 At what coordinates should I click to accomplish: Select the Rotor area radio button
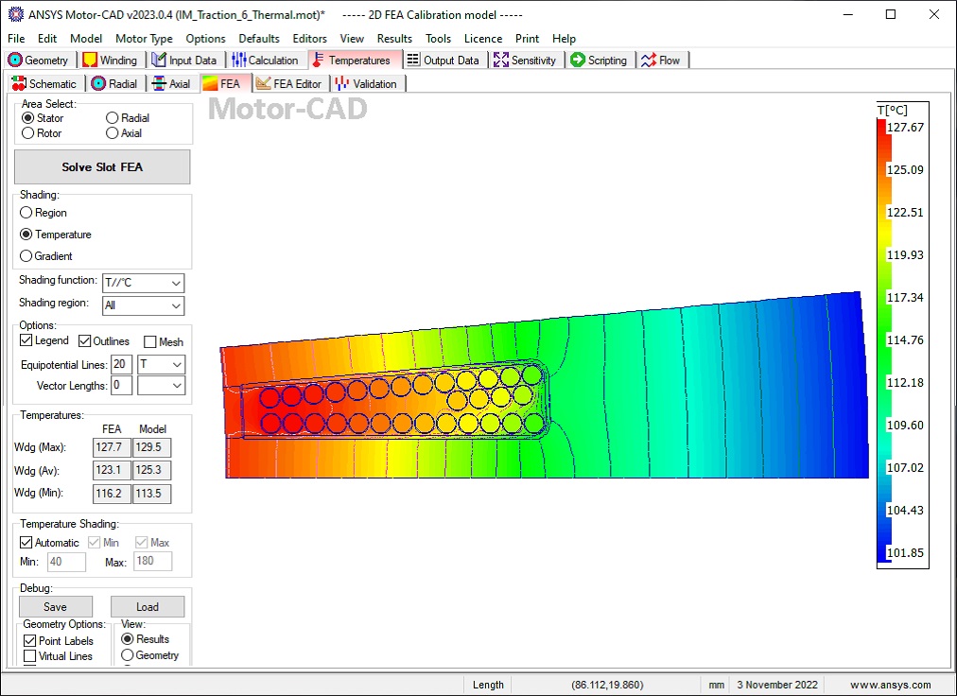tap(27, 133)
